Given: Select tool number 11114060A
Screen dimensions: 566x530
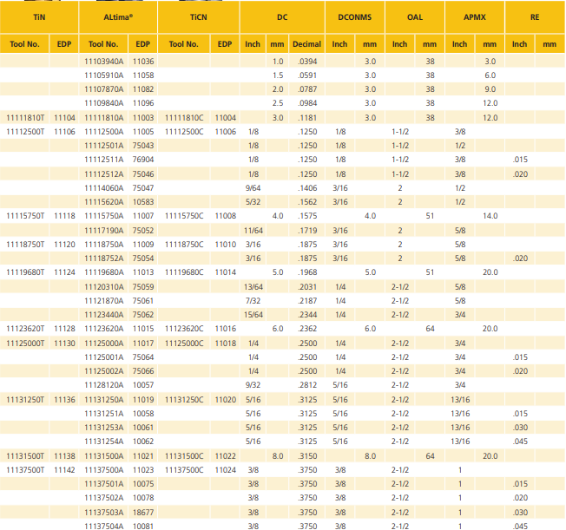Looking at the screenshot, I should pos(104,187).
